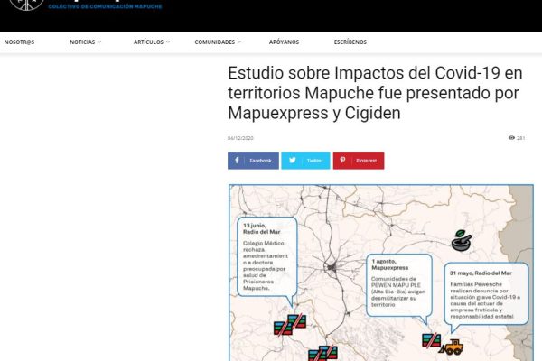Go to the ESCRÍBENOS page

pos(350,42)
